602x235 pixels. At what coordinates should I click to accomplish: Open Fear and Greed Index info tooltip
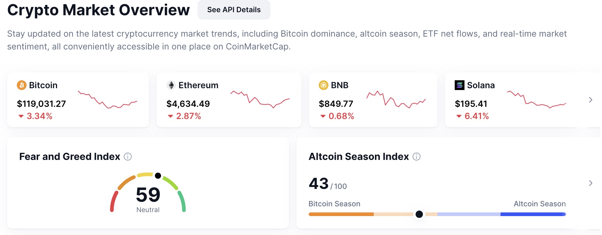point(128,157)
